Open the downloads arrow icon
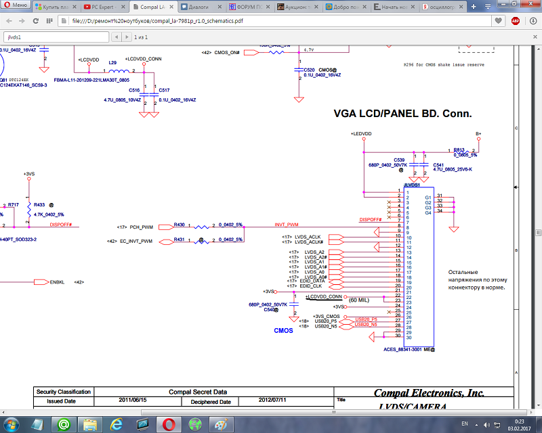 532,21
